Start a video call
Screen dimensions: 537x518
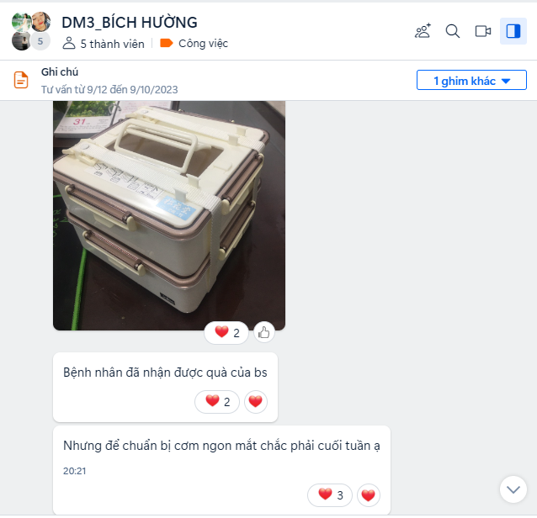pyautogui.click(x=483, y=31)
